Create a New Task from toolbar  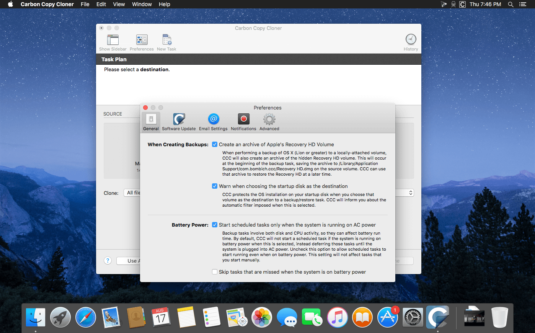(166, 42)
